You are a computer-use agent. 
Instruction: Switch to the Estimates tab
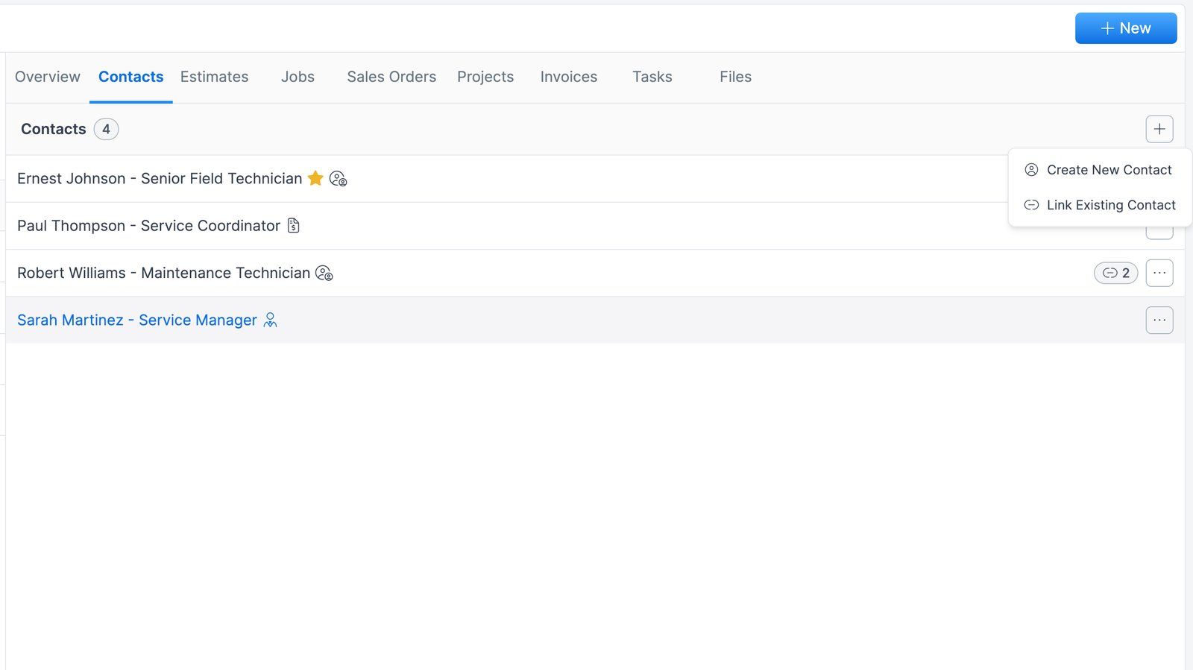click(x=214, y=77)
